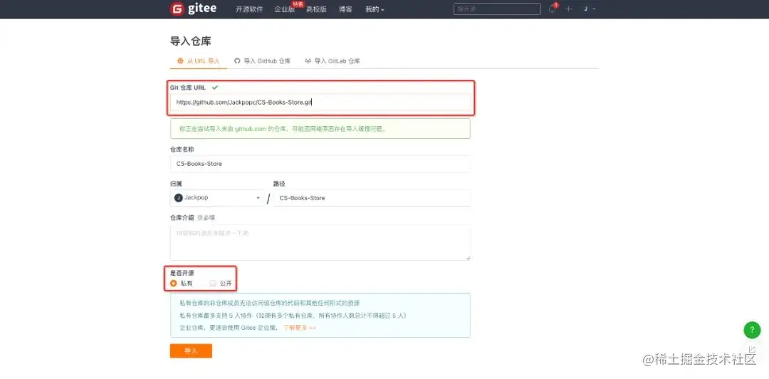Viewport: 769px width, 379px height.
Task: Open the notifications bell icon
Action: (x=553, y=9)
